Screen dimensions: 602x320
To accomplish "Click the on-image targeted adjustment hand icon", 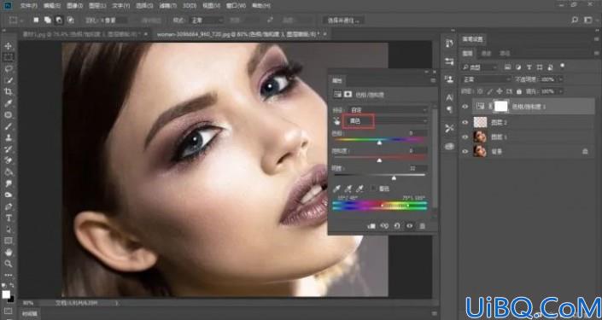I will 336,121.
